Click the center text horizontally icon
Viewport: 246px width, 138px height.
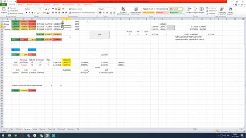click(x=56, y=13)
